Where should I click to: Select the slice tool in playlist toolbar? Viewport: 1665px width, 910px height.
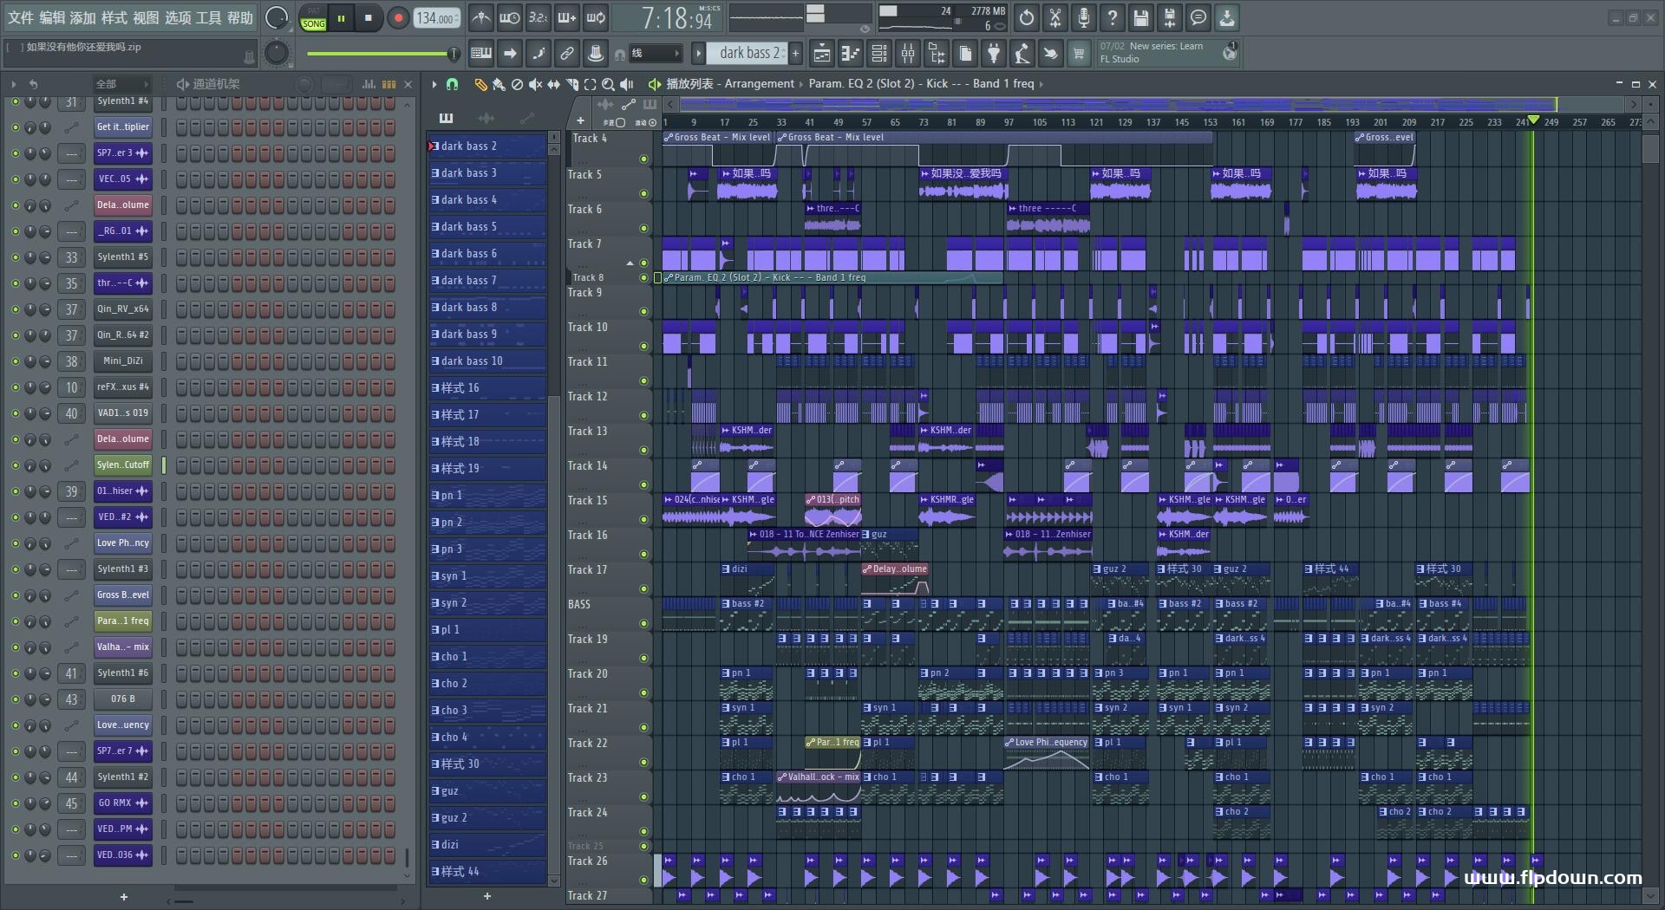pyautogui.click(x=572, y=84)
